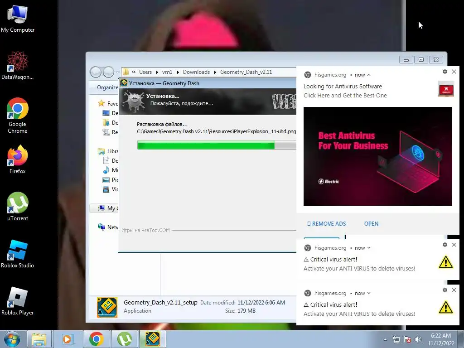The width and height of the screenshot is (464, 348).
Task: Maximize the Explorer window
Action: (421, 60)
